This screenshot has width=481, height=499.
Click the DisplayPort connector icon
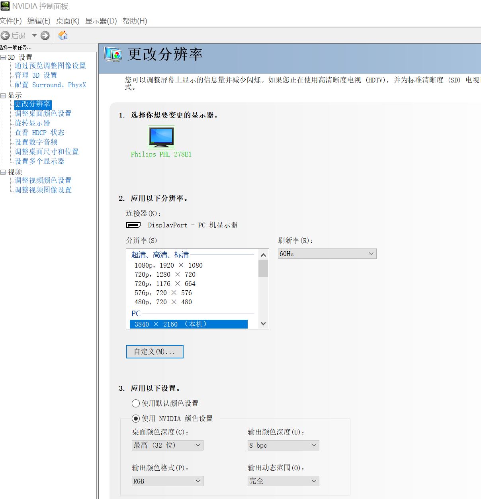tap(134, 225)
